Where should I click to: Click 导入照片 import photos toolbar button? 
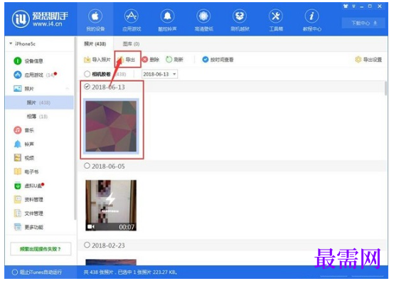[97, 60]
